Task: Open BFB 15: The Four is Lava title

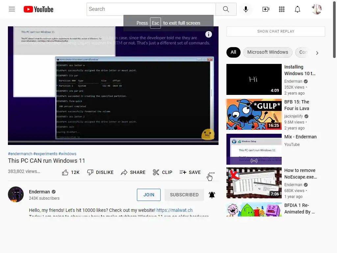Action: (297, 105)
